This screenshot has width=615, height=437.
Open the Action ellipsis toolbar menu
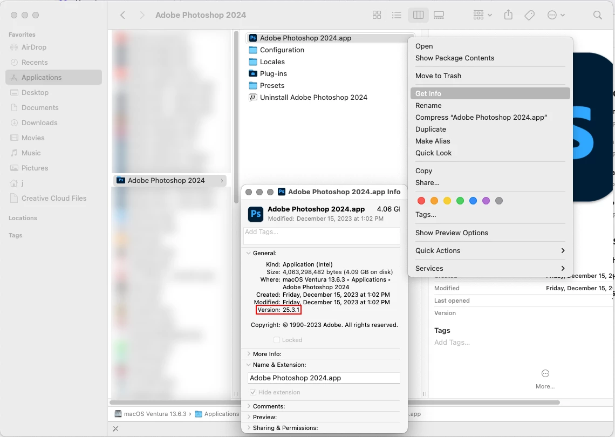pos(556,15)
